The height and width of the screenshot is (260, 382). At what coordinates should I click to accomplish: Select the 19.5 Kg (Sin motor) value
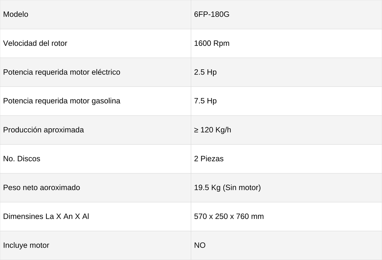point(227,188)
